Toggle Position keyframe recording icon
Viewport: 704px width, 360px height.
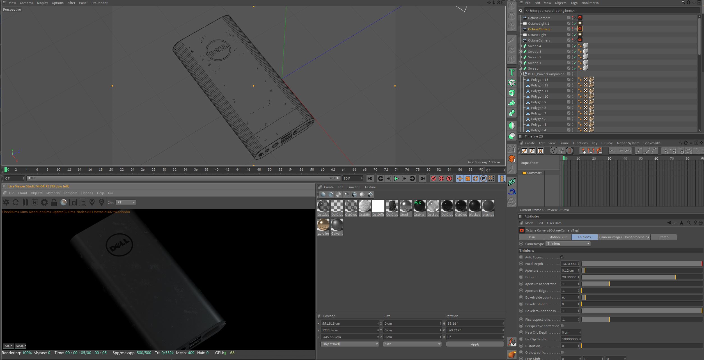click(460, 178)
